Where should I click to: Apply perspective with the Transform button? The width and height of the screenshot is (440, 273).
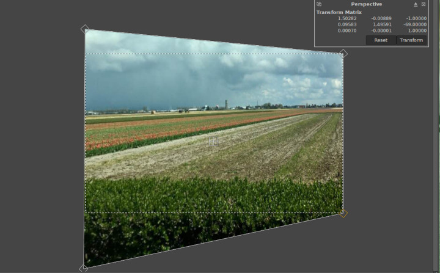coord(411,40)
